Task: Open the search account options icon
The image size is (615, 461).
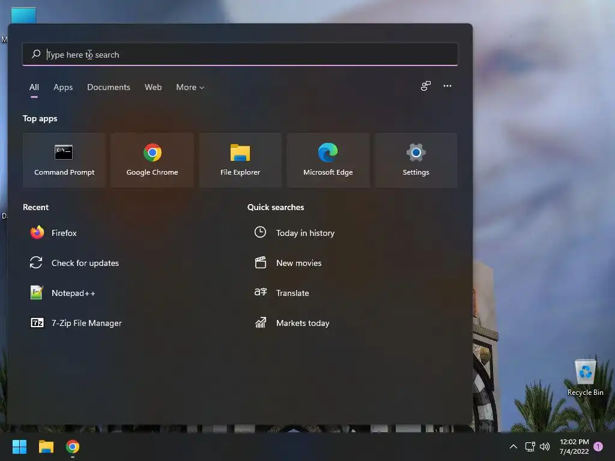Action: pos(426,86)
